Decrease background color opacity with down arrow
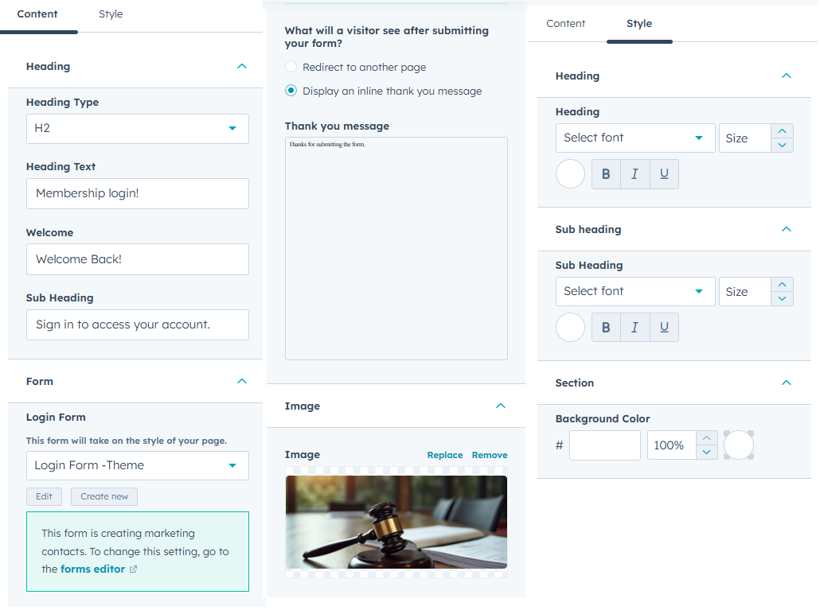820x614 pixels. coord(706,453)
